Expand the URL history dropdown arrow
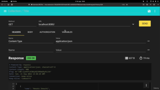 coord(133,24)
